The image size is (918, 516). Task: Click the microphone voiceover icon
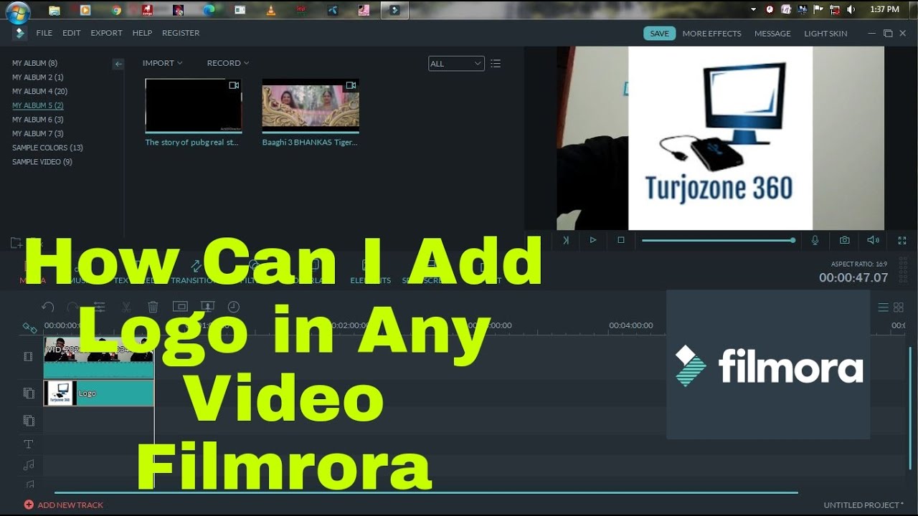[815, 240]
